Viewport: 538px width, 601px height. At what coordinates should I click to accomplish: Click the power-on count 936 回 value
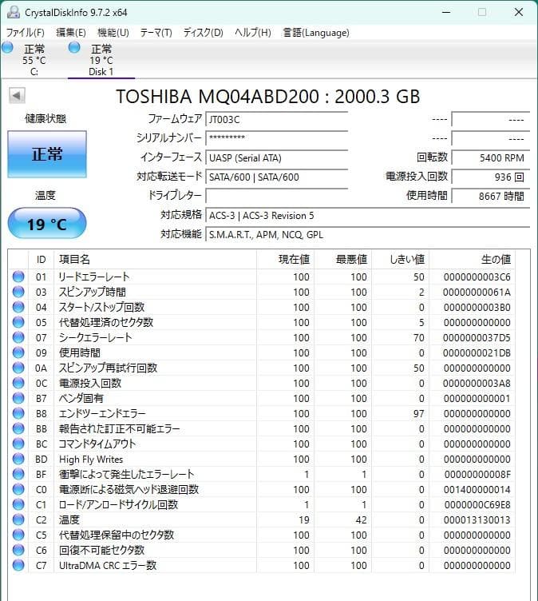point(491,177)
